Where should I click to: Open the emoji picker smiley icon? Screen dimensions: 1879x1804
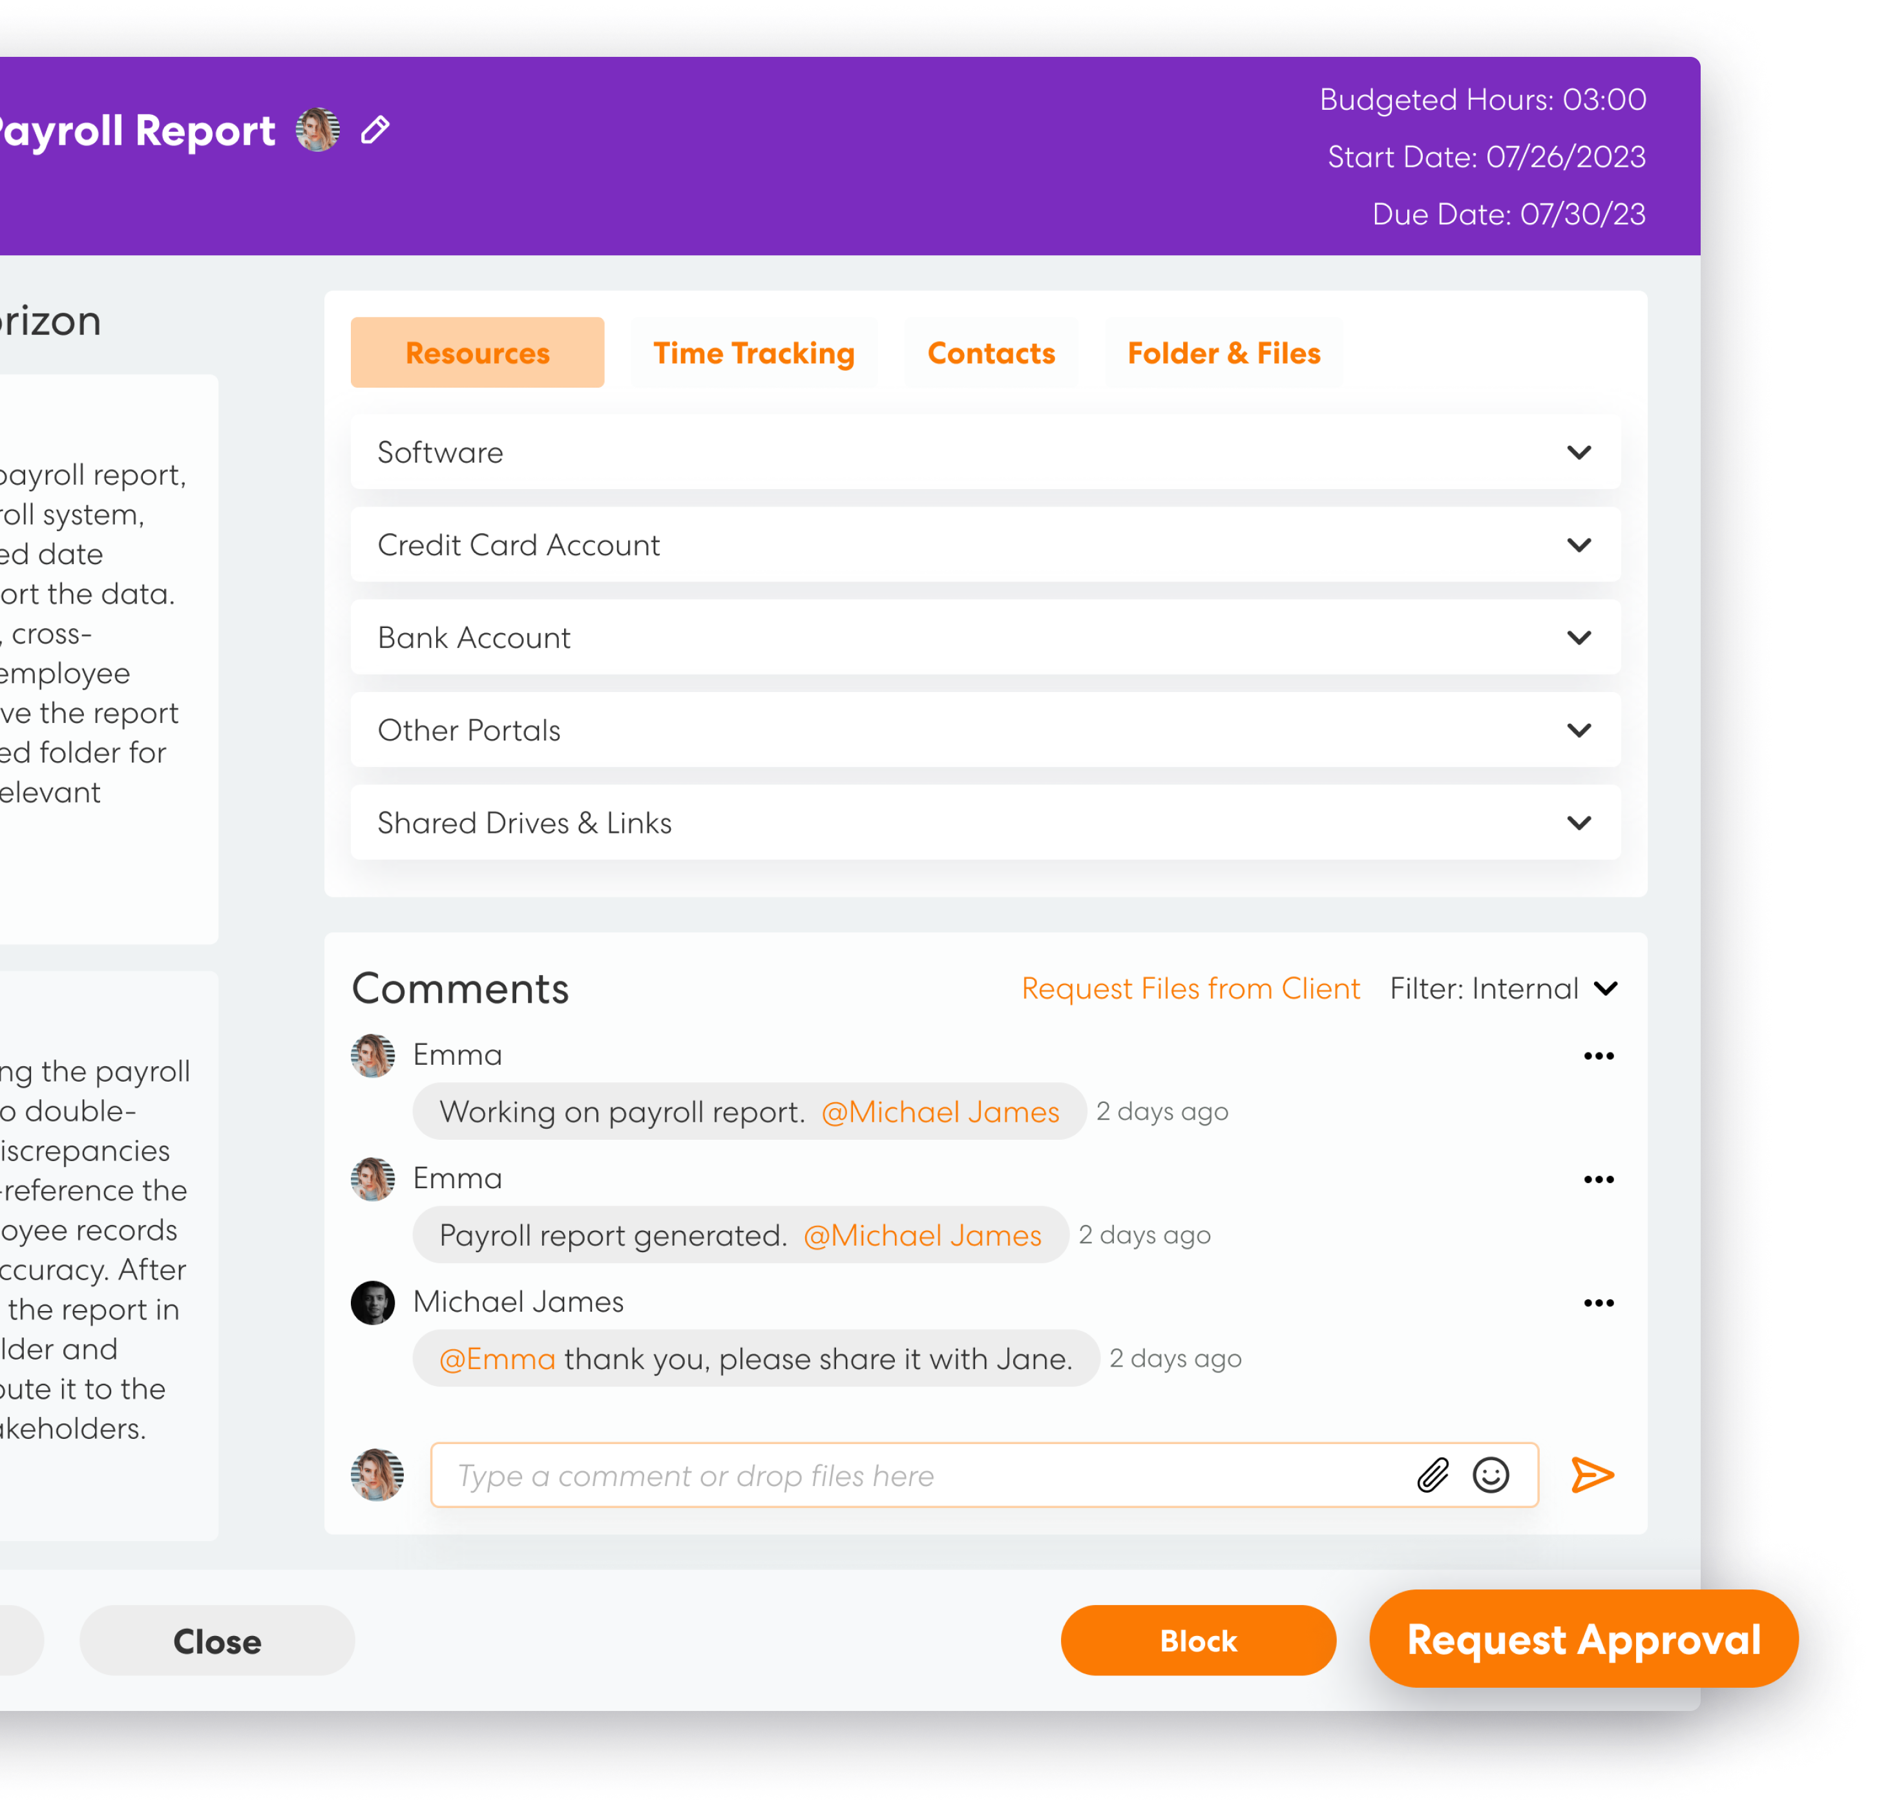1491,1475
